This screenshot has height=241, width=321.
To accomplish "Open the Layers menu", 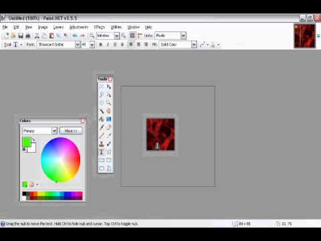I will [58, 27].
